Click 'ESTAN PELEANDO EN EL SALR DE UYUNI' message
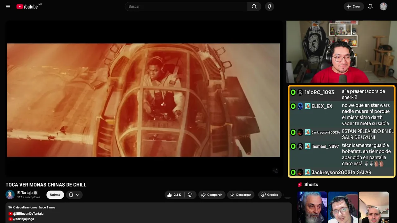 [x=368, y=134]
